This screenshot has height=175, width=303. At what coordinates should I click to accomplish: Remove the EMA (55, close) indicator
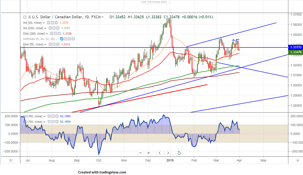58,44
